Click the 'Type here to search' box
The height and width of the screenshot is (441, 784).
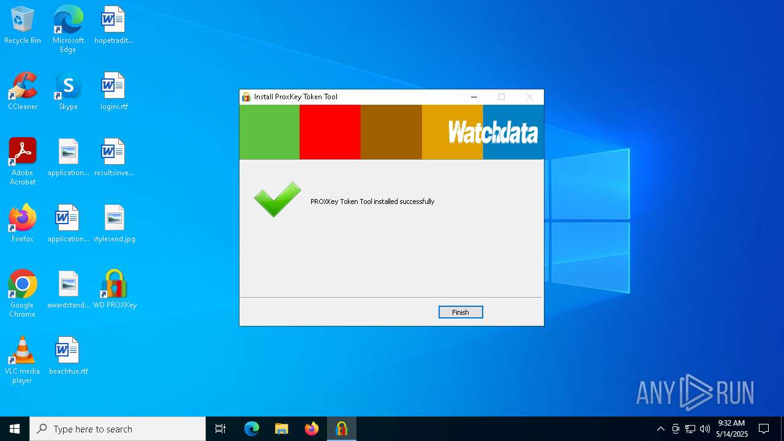coord(118,429)
